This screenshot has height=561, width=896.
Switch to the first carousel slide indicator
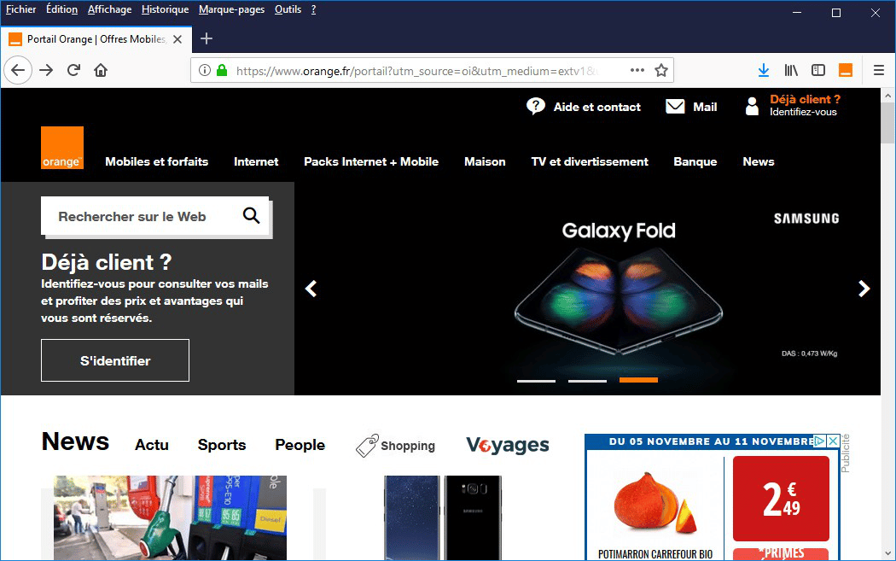tap(536, 381)
